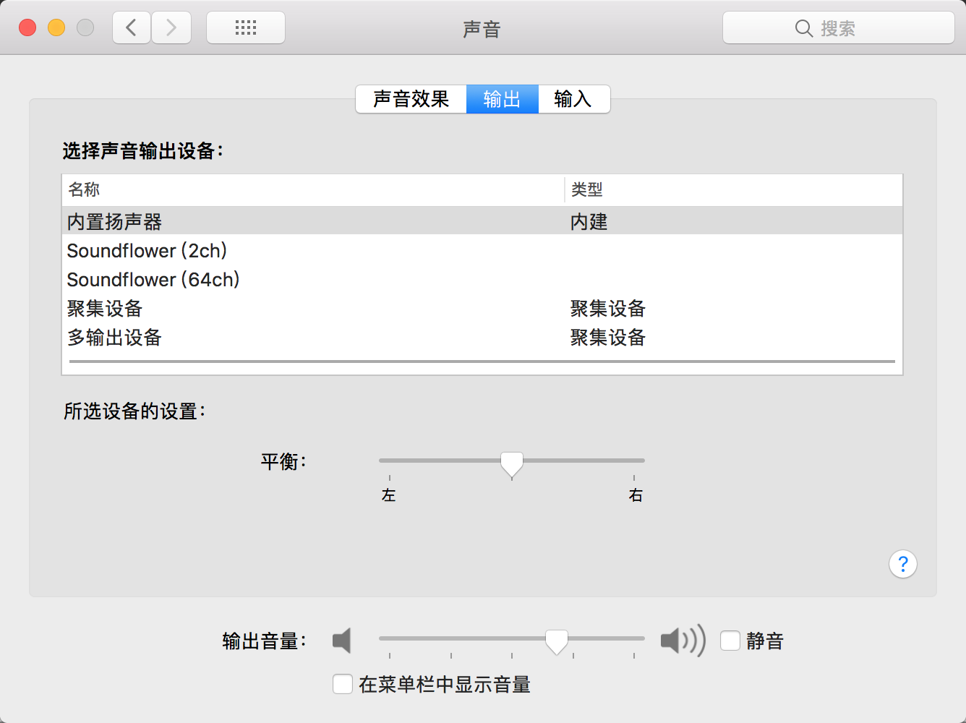Switch to the 声音效果 tab
Screen dimensions: 966x723
point(411,99)
